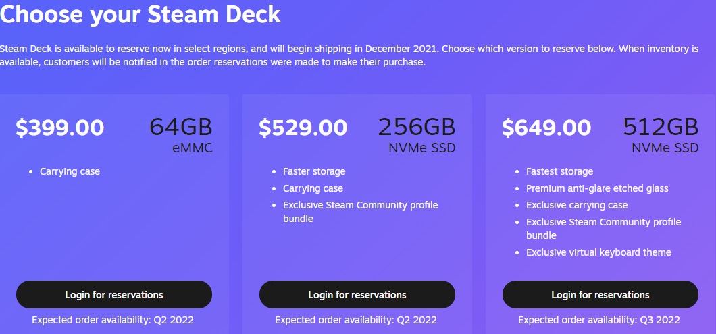Click Carrying case bullet in 64GB card
This screenshot has height=334, width=716.
coord(70,171)
